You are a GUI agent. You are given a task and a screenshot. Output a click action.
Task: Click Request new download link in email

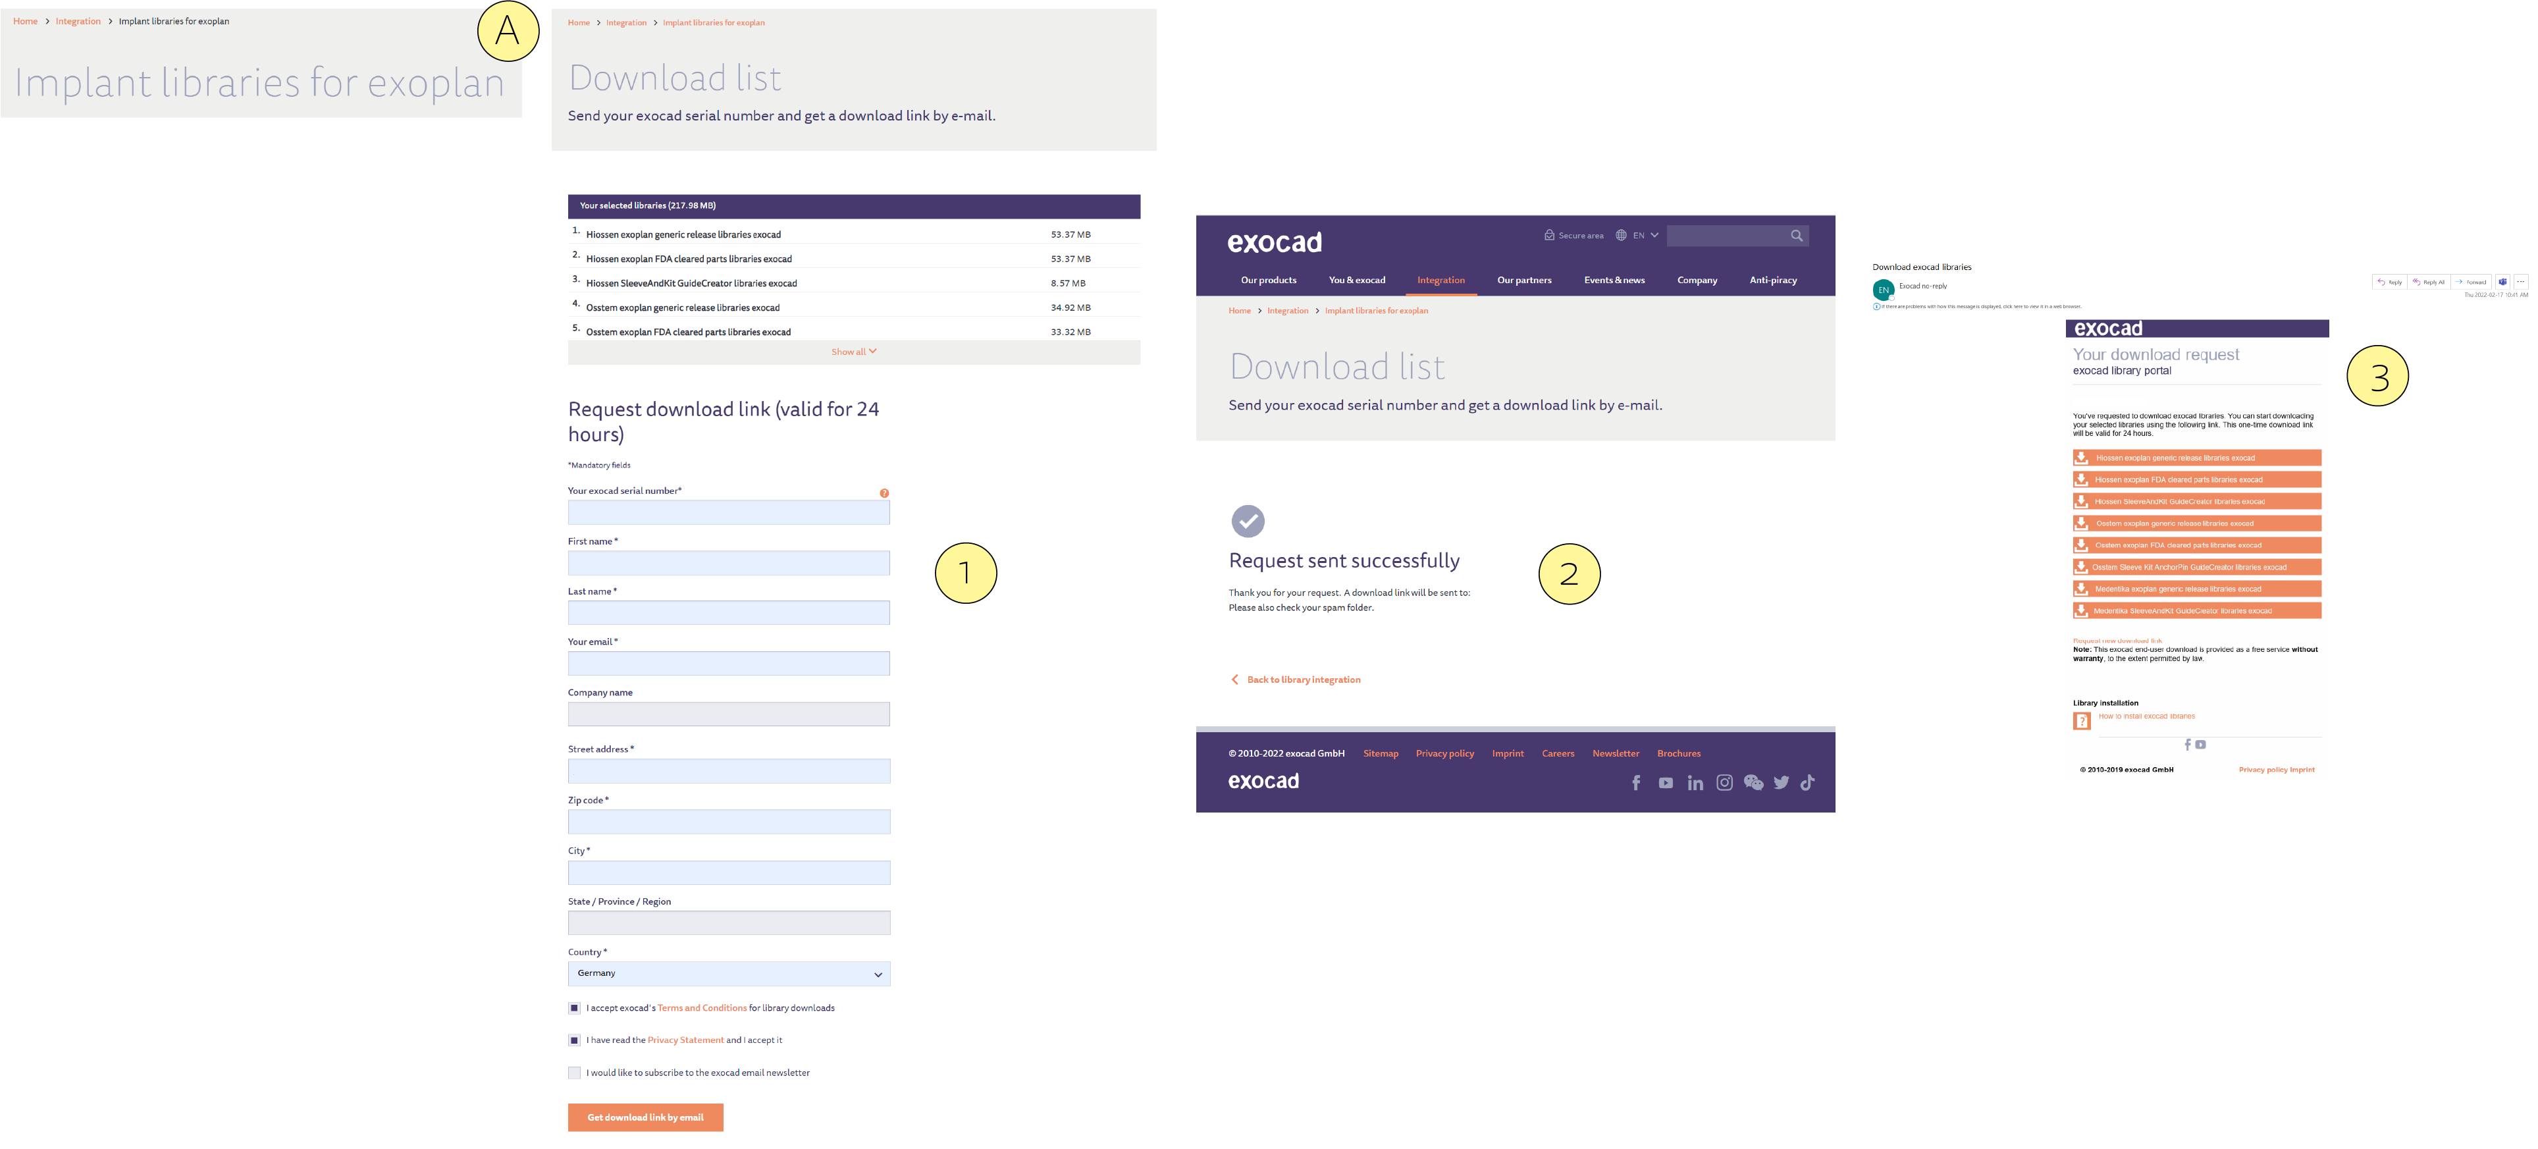pyautogui.click(x=2117, y=641)
